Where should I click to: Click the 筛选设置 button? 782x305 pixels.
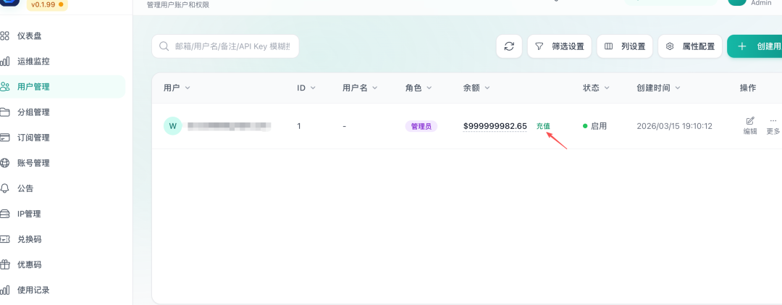pyautogui.click(x=560, y=46)
